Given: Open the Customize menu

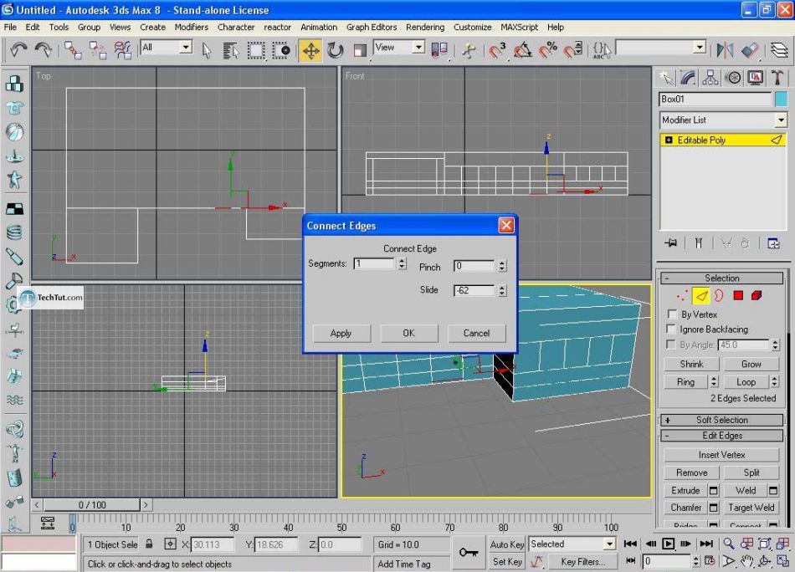Looking at the screenshot, I should click(472, 28).
